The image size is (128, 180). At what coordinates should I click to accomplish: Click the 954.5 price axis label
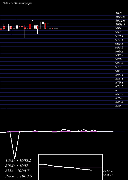[x=119, y=48]
